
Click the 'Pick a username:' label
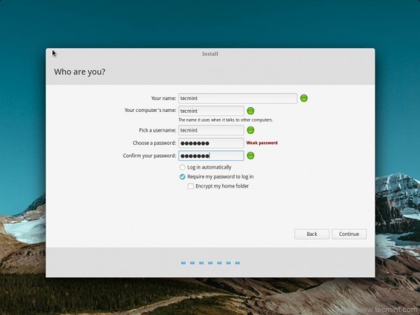[157, 130]
